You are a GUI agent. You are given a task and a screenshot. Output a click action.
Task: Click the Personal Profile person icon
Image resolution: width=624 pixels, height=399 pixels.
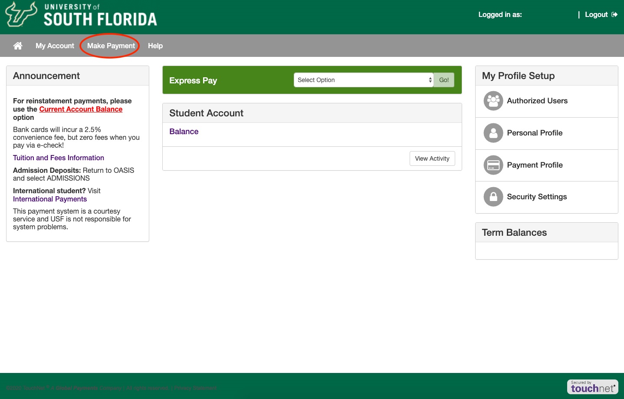pos(493,133)
